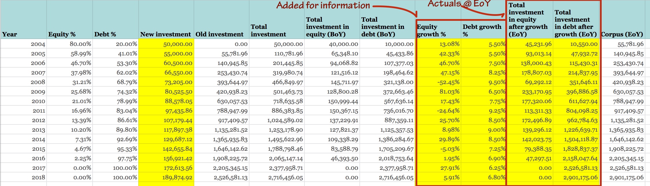
Task: Select equity growth cell 13.08%
Action: [x=438, y=44]
